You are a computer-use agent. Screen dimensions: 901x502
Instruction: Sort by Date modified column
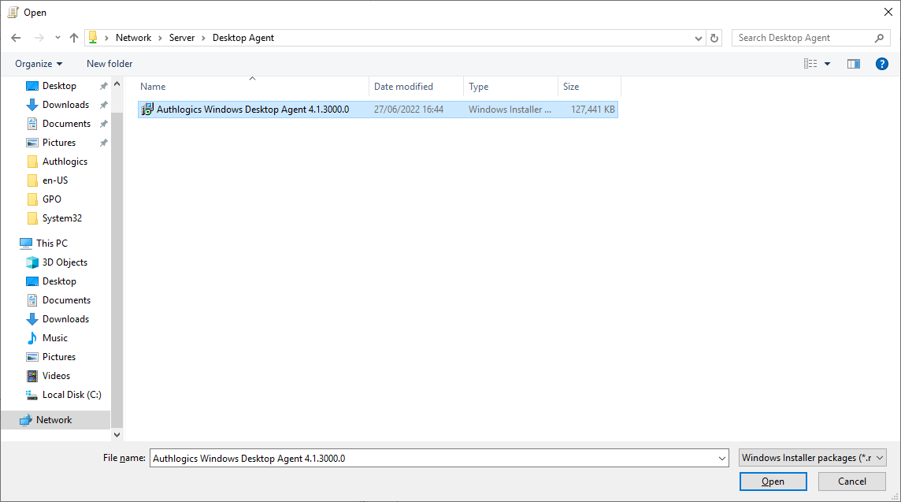[416, 87]
